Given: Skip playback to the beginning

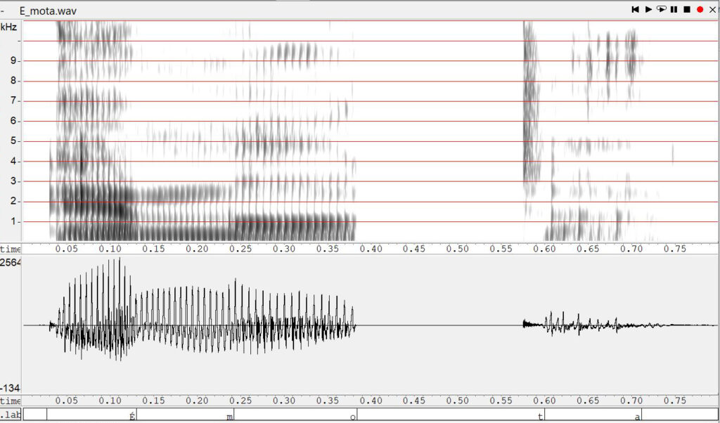Looking at the screenshot, I should 636,9.
